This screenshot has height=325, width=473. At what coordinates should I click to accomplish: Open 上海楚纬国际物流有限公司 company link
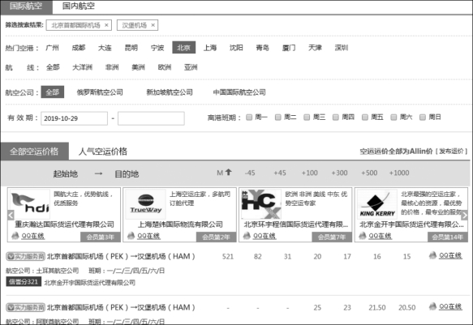180,225
